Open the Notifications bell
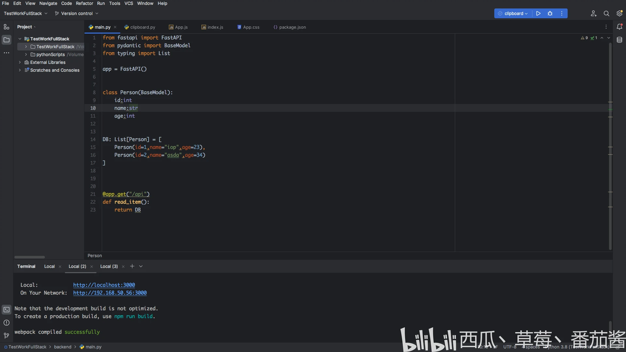The height and width of the screenshot is (352, 626). 619,27
